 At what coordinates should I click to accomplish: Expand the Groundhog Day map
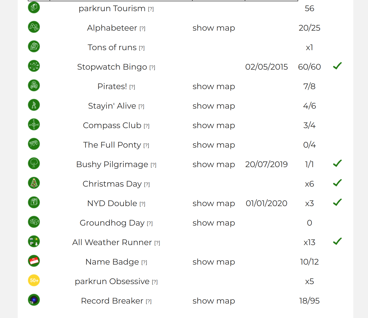click(214, 223)
